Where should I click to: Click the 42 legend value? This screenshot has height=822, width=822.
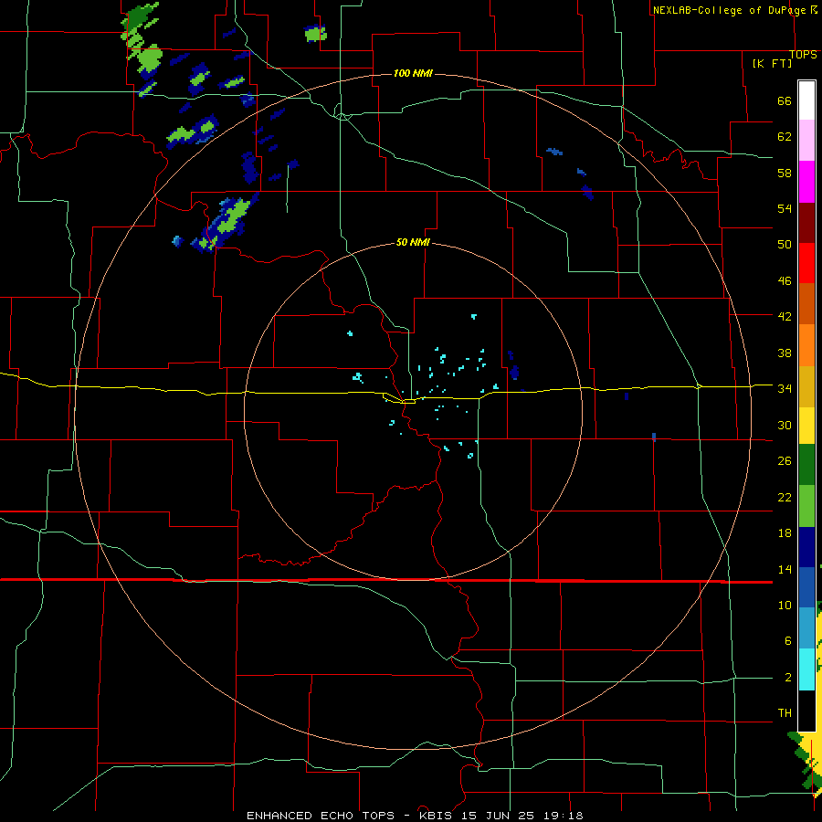click(785, 317)
